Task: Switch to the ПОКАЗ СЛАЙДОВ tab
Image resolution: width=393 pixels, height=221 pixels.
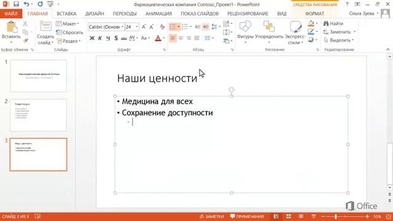Action: (x=200, y=14)
